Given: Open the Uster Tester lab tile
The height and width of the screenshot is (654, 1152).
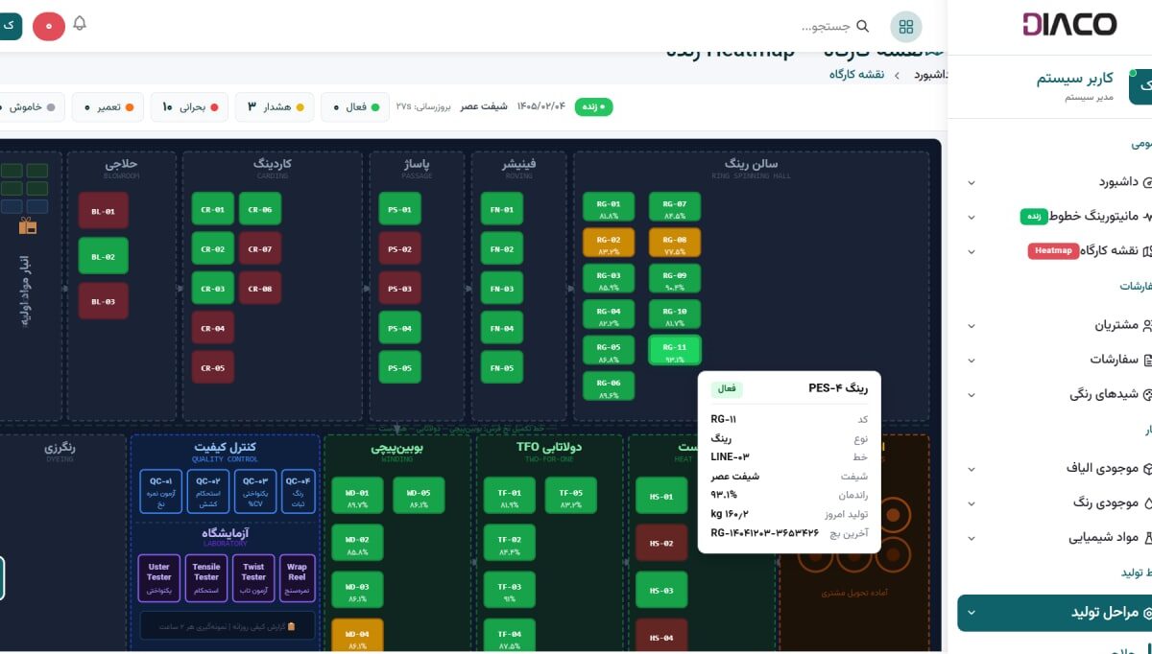Looking at the screenshot, I should click(159, 578).
